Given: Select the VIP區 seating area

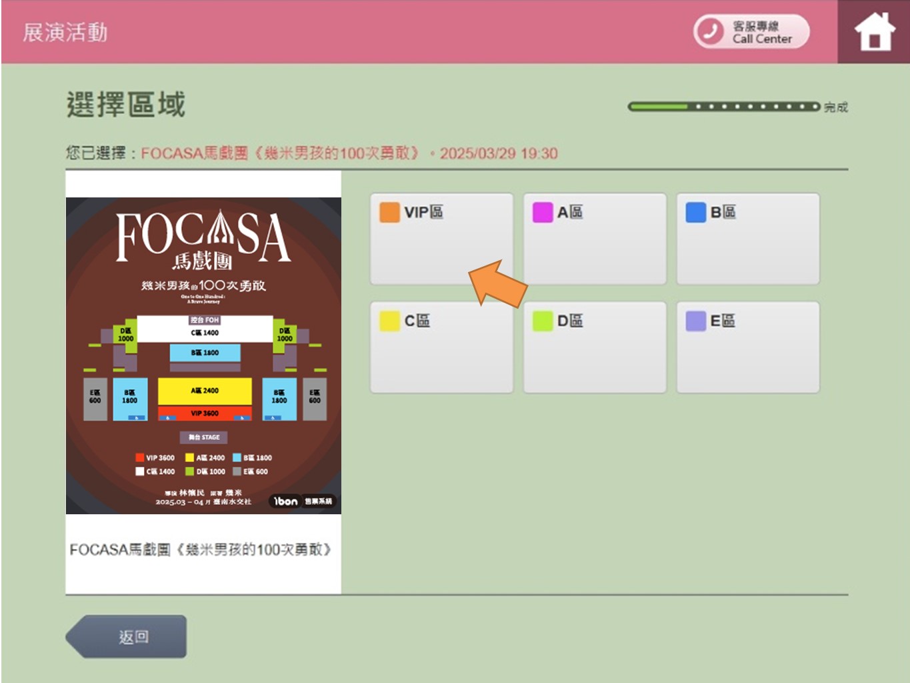Looking at the screenshot, I should coord(441,239).
